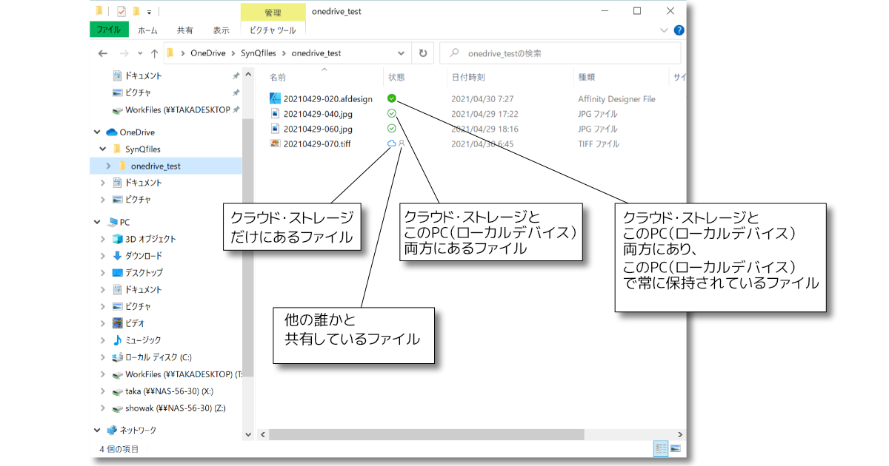
Task: Click the OneDrive cloud icon in navigation pane
Action: (112, 132)
